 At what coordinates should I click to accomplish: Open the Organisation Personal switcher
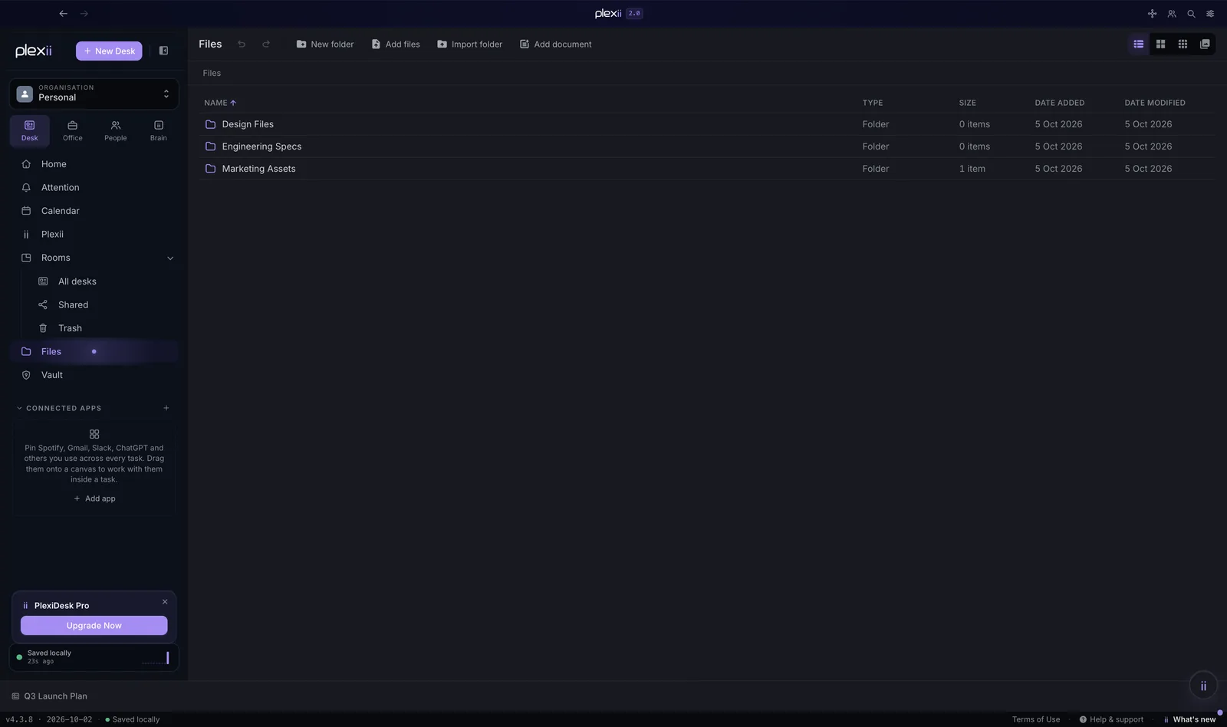click(94, 94)
